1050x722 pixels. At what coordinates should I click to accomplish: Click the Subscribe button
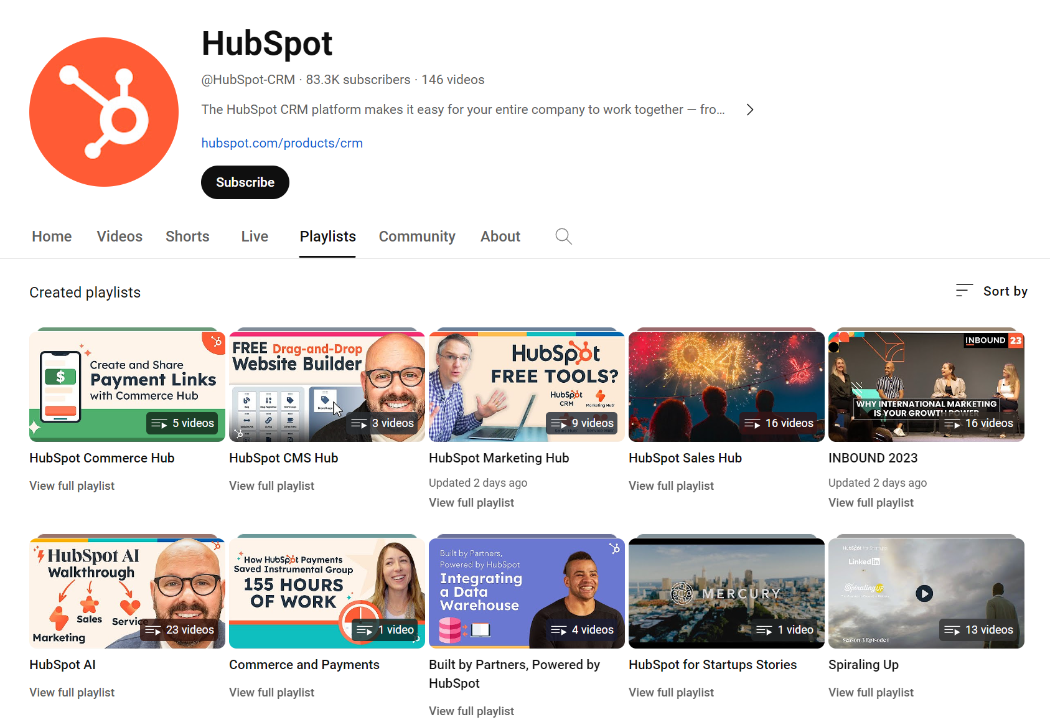point(245,182)
